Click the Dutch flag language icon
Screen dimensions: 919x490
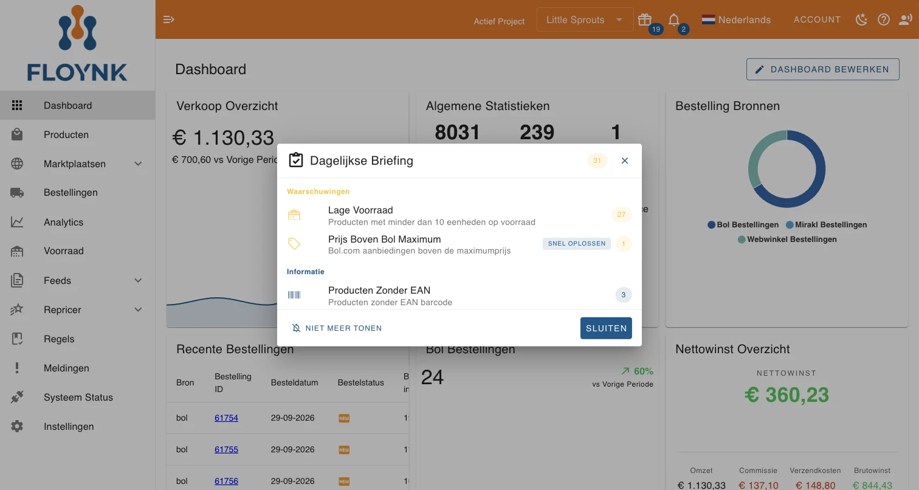click(x=708, y=19)
